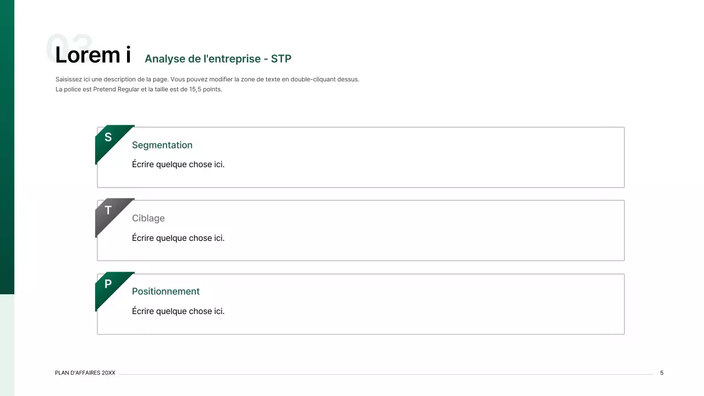Select the Analyse de l'entreprise - STP subtitle
This screenshot has height=396, width=704.
point(218,59)
